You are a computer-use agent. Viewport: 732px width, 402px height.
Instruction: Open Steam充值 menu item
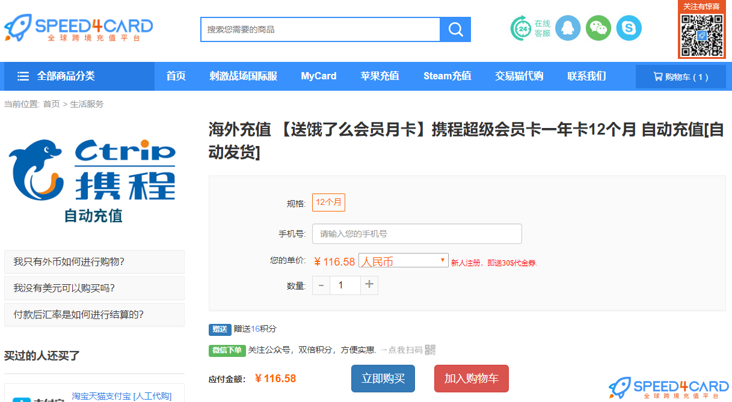448,76
